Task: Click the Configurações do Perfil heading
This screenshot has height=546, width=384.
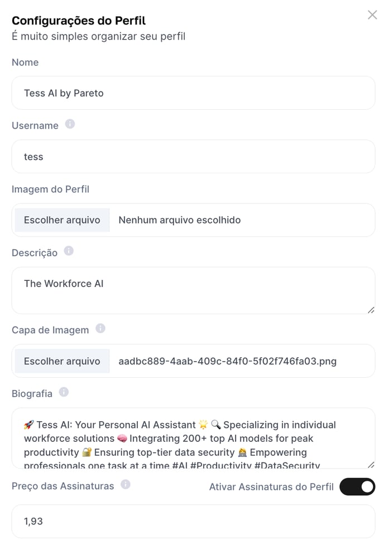Action: click(x=79, y=21)
